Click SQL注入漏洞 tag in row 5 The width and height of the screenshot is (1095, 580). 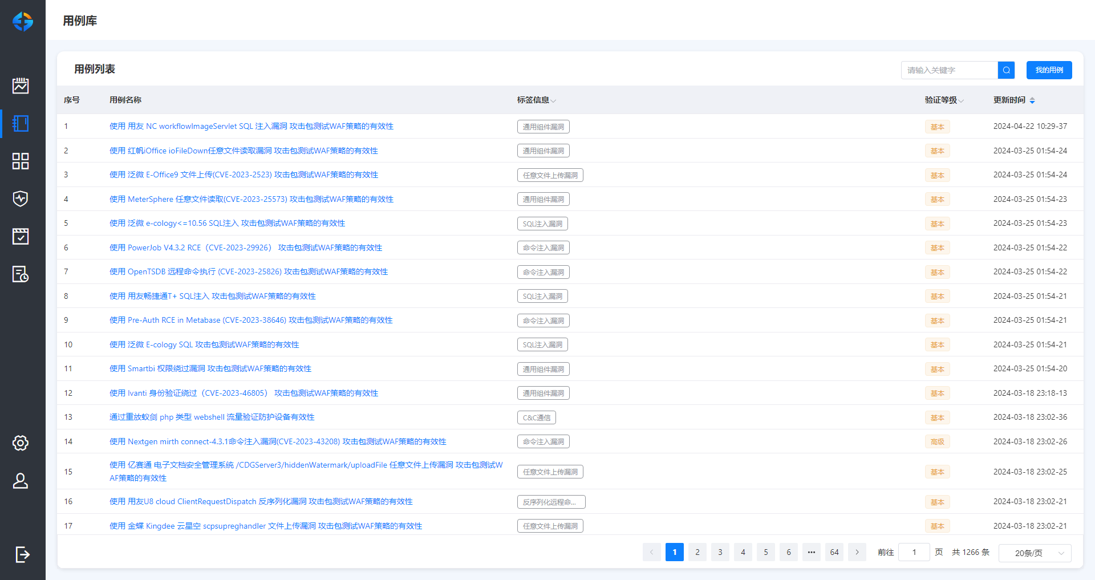[x=542, y=224]
